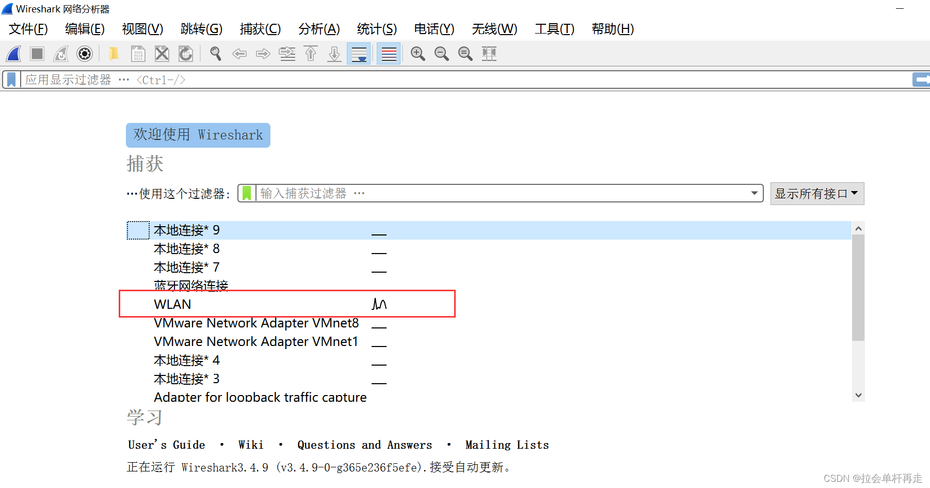The image size is (930, 488).
Task: Open the 编辑(E) menu
Action: click(85, 29)
